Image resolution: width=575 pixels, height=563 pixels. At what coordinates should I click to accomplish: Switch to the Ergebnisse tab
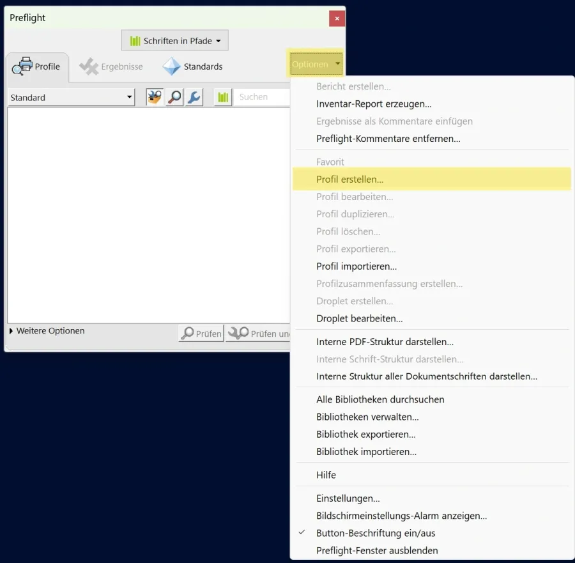[111, 66]
